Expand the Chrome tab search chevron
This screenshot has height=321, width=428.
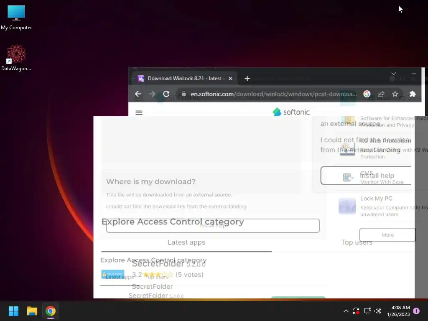[394, 74]
